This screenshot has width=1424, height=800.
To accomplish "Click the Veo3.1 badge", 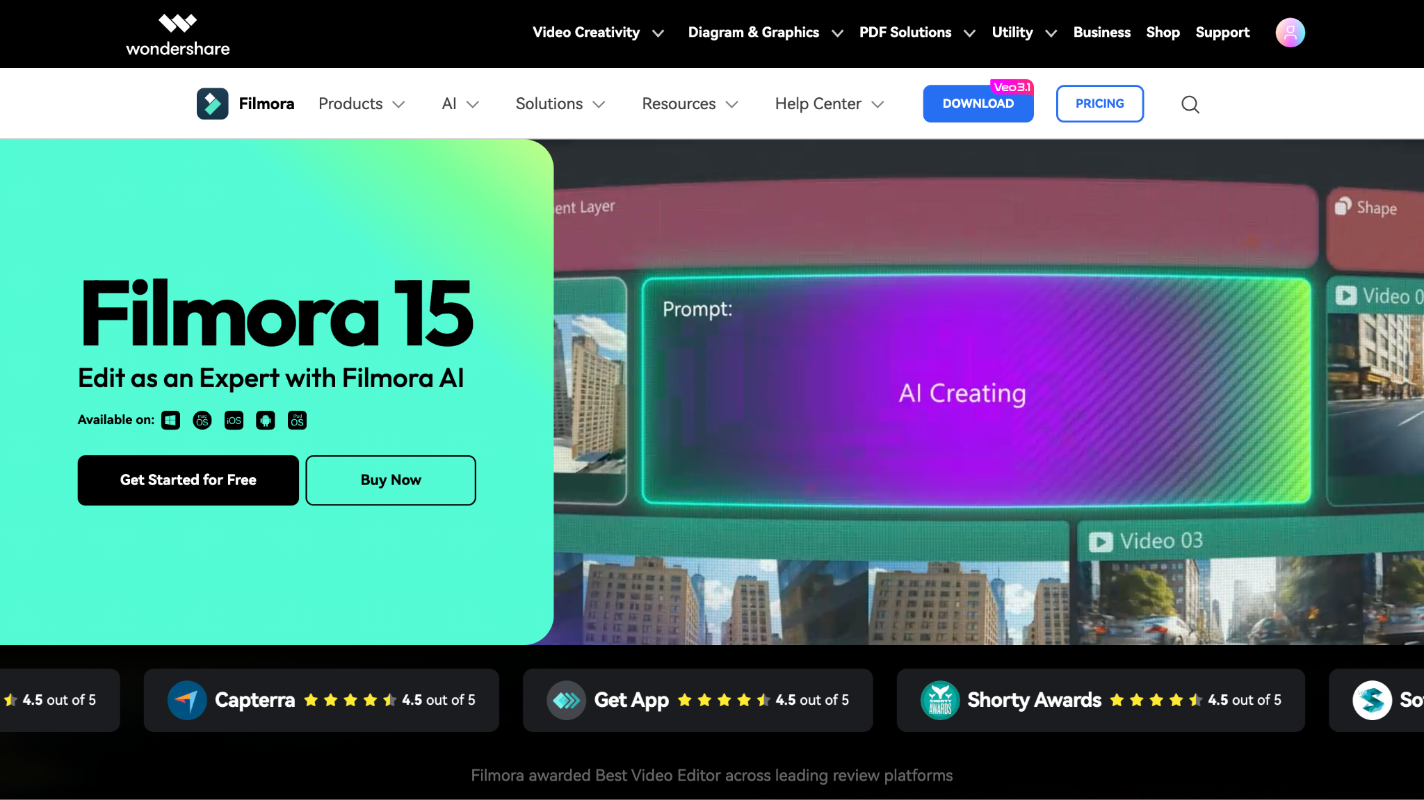I will [x=1012, y=87].
